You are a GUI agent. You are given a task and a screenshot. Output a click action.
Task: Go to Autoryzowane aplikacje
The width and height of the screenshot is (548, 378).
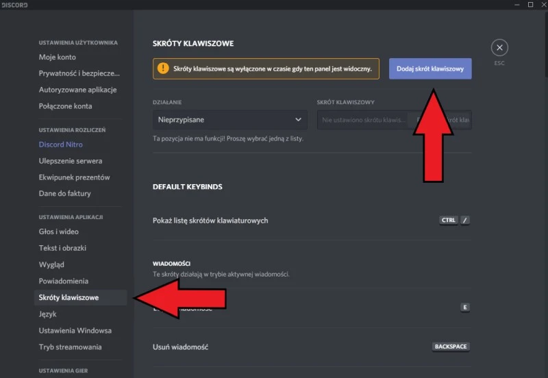point(78,90)
